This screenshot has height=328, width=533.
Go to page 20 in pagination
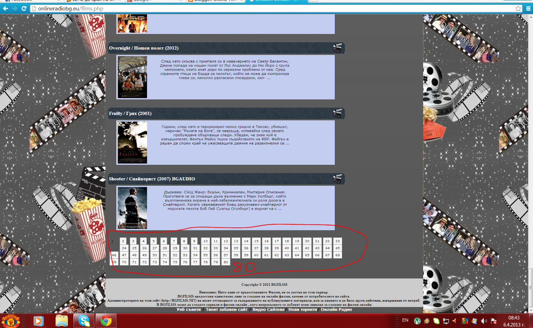307,241
